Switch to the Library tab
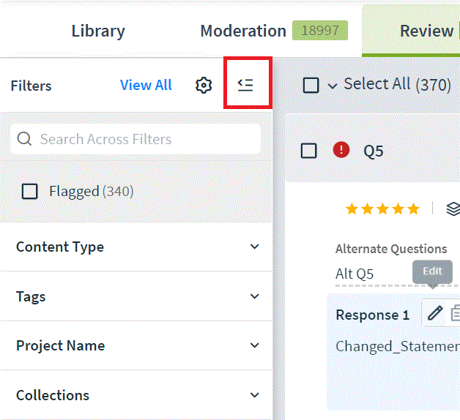The height and width of the screenshot is (420, 460). click(x=98, y=31)
